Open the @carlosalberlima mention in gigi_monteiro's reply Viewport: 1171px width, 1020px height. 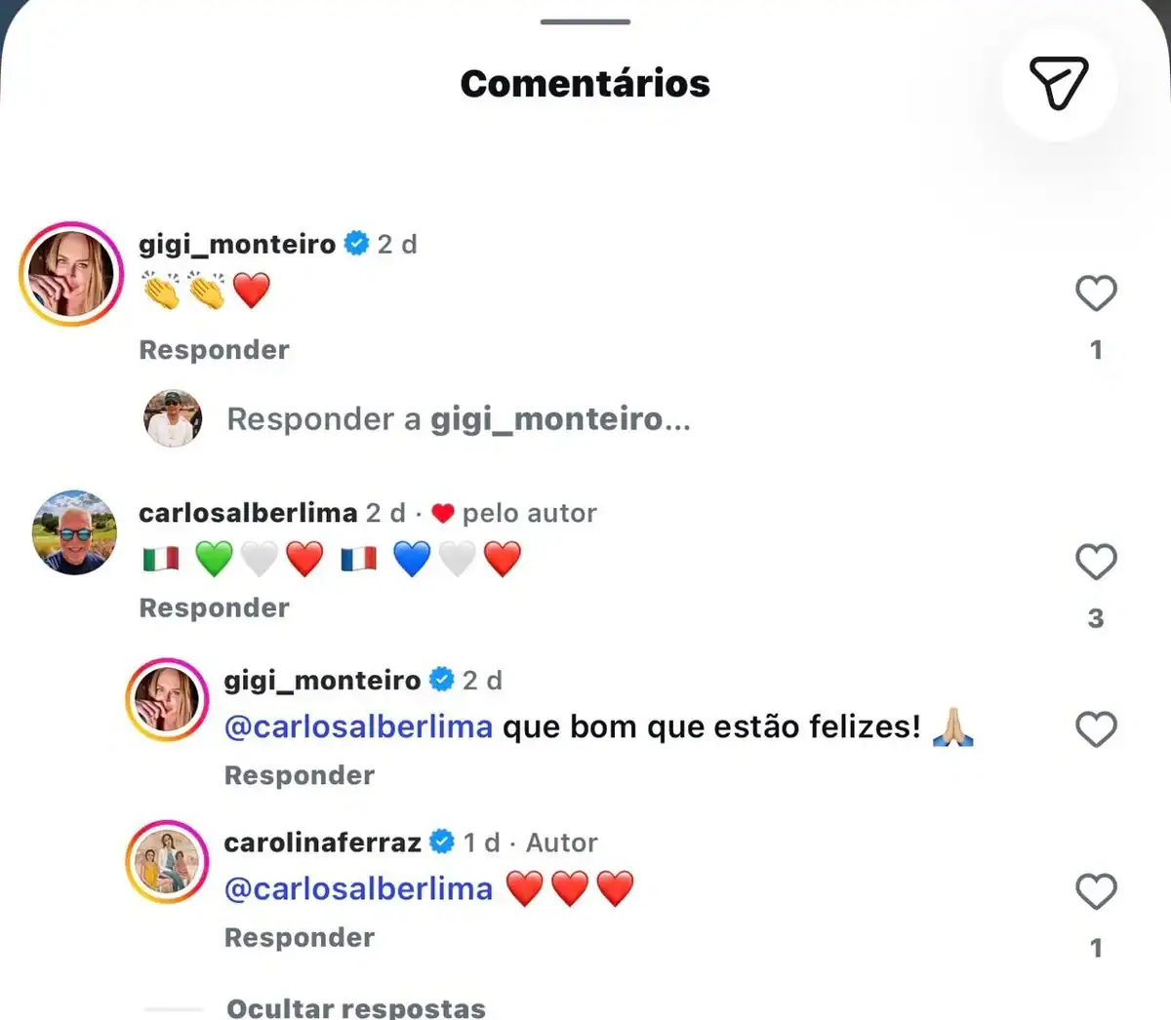358,727
